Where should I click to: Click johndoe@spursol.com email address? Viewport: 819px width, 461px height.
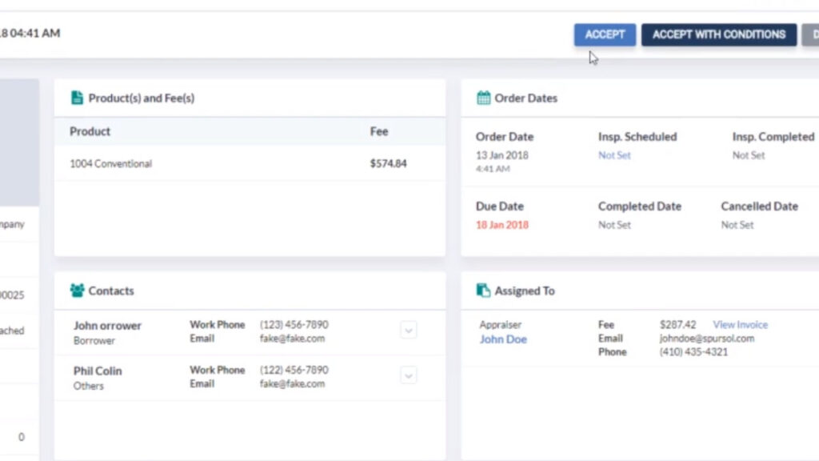tap(707, 339)
